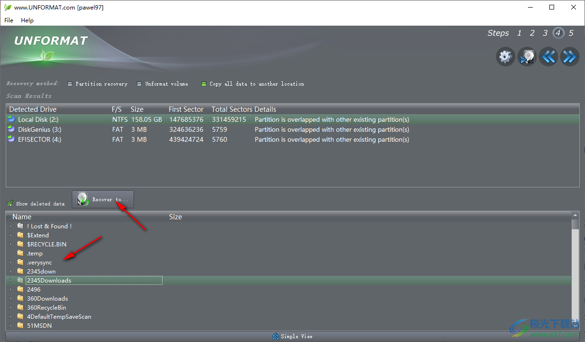585x342 pixels.
Task: Expand the $RECYCLE.BIN folder
Action: tap(10, 244)
